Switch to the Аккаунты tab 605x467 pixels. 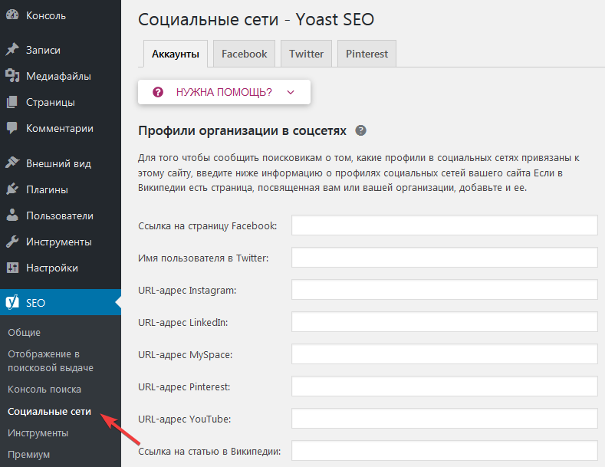pyautogui.click(x=176, y=54)
